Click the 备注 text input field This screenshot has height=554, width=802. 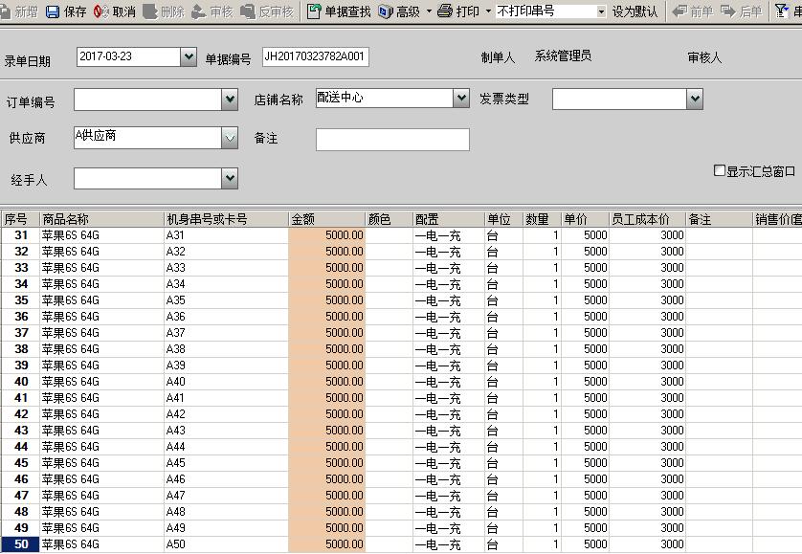click(x=392, y=140)
